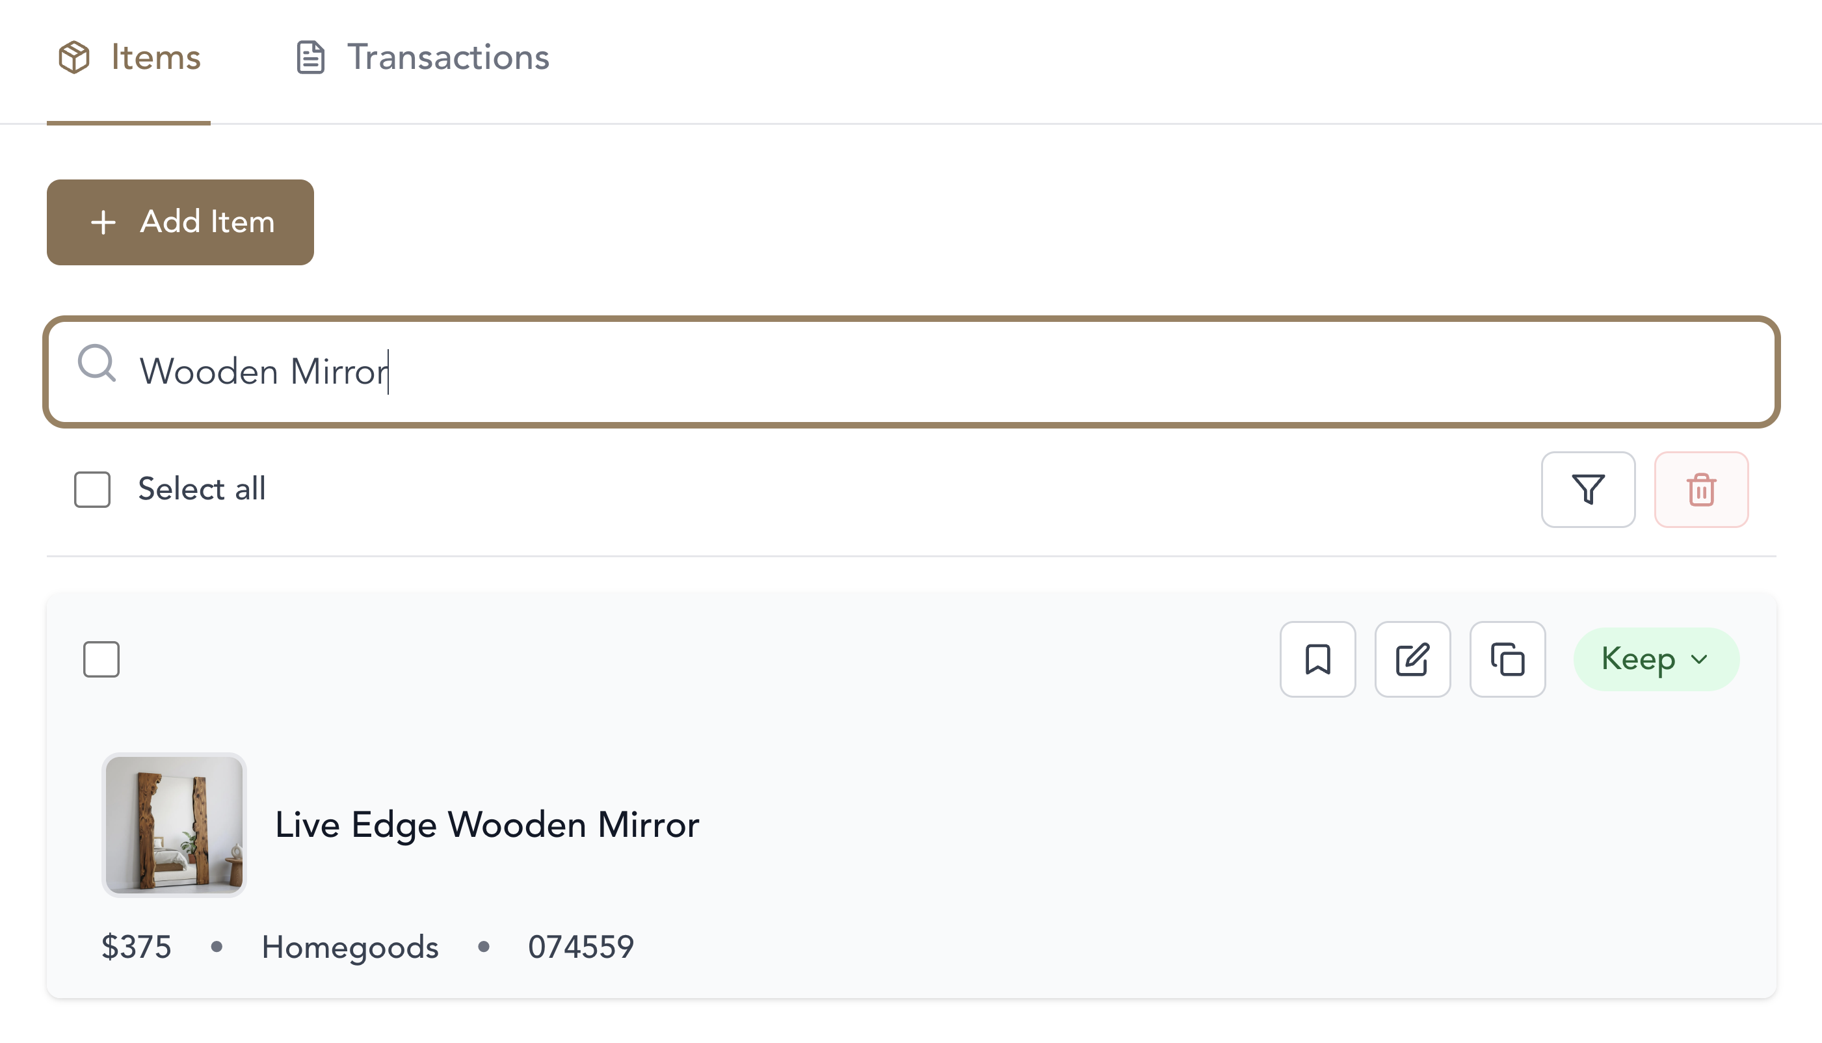Click the wooden mirror thumbnail image
Image resolution: width=1822 pixels, height=1043 pixels.
pyautogui.click(x=174, y=825)
